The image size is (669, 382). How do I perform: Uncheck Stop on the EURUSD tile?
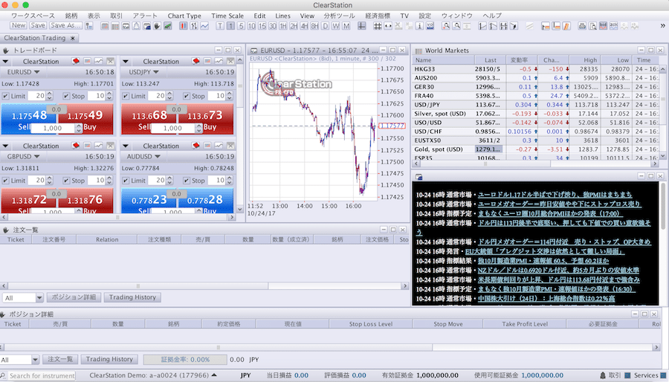click(66, 96)
